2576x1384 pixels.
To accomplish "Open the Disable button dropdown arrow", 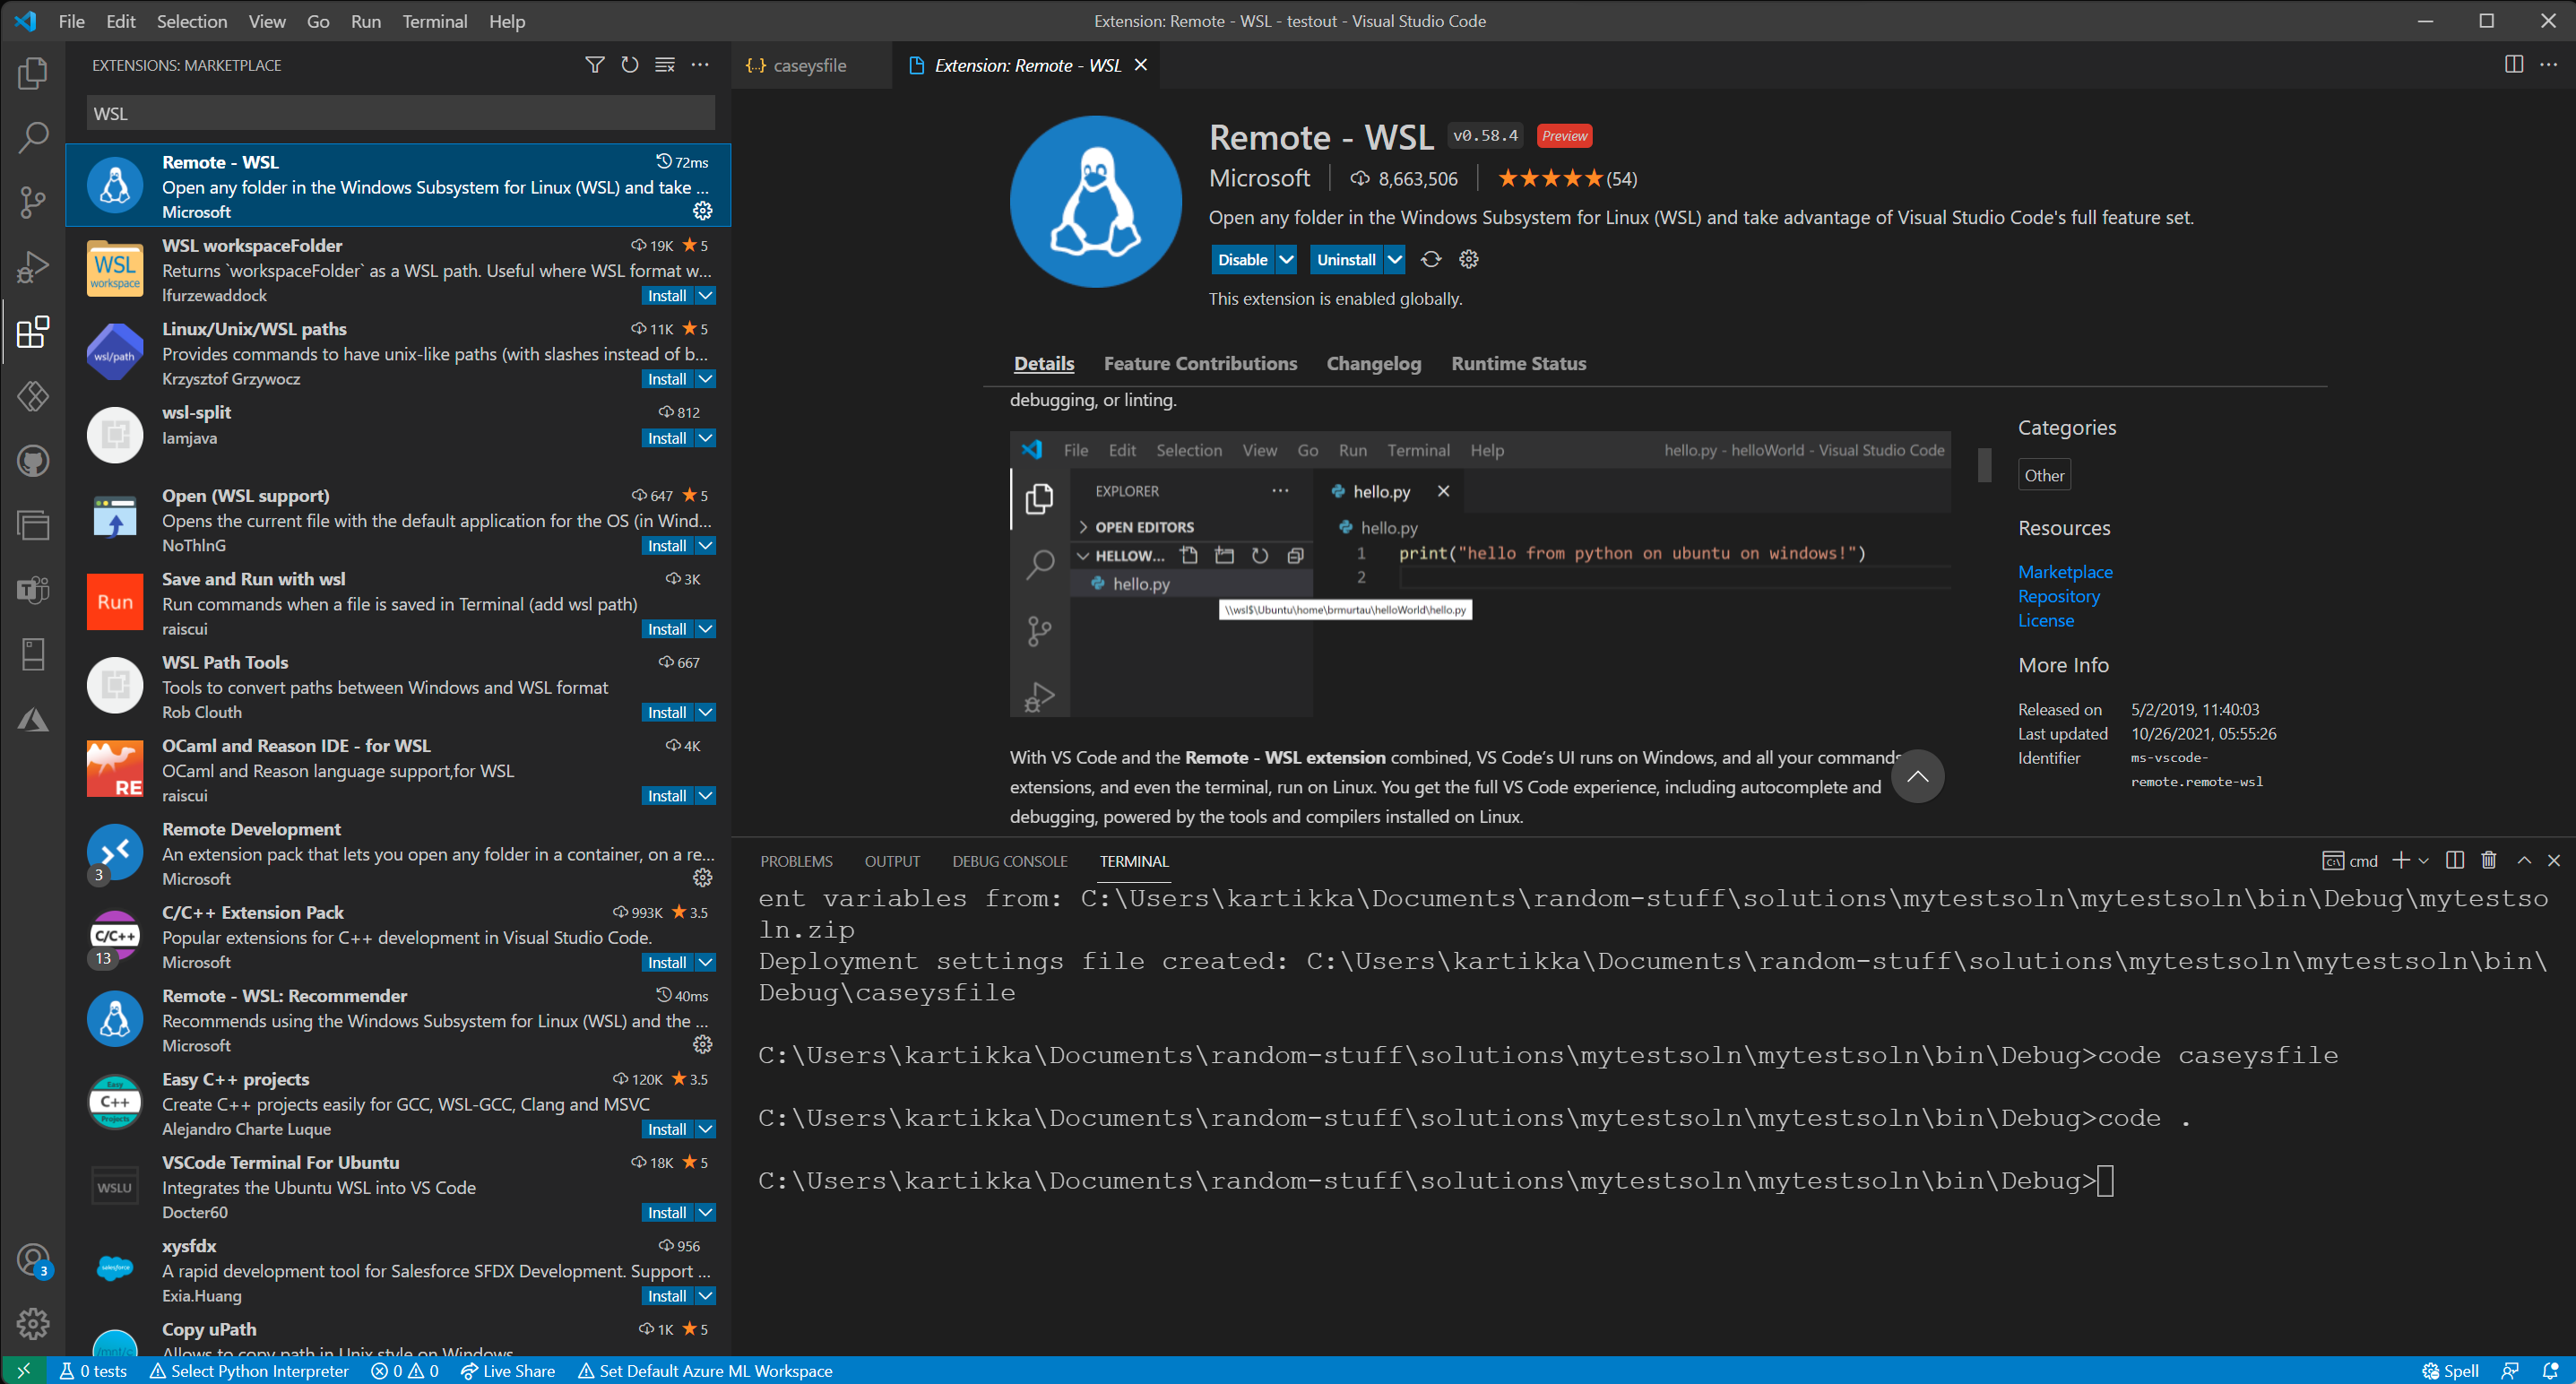I will pyautogui.click(x=1286, y=259).
